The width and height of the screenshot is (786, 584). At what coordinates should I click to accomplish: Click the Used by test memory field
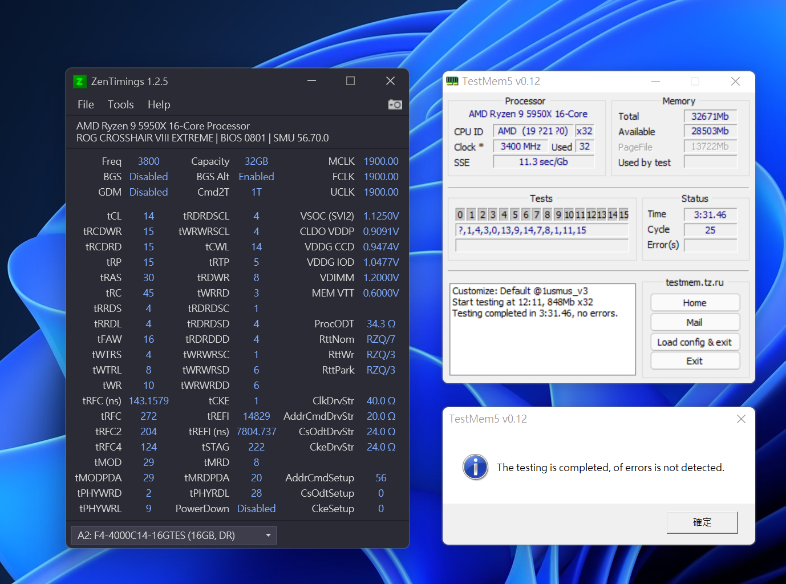point(710,162)
